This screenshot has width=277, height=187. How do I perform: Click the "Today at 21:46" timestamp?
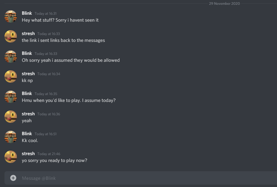(49, 154)
